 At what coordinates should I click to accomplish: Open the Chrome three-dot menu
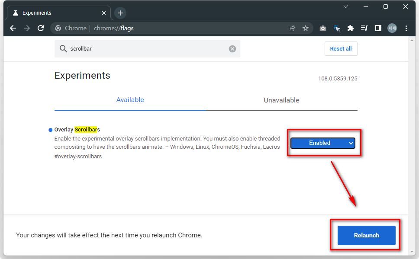coord(406,28)
